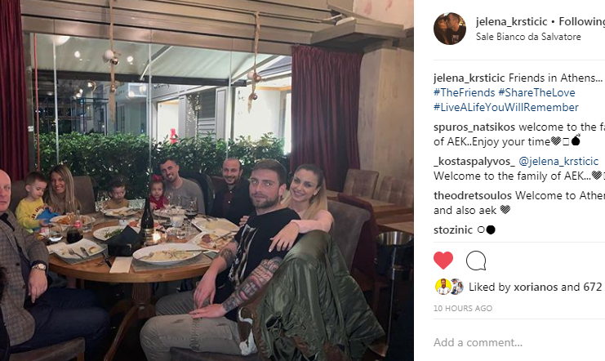
Task: Open jelena_krsticic username in the post header
Action: (x=512, y=21)
